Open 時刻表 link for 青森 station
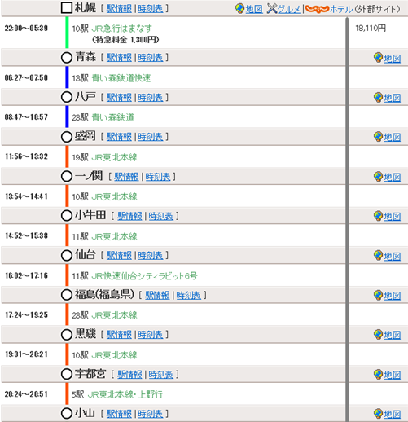The width and height of the screenshot is (408, 422). pos(151,57)
